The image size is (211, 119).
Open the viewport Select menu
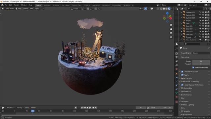click(25, 9)
